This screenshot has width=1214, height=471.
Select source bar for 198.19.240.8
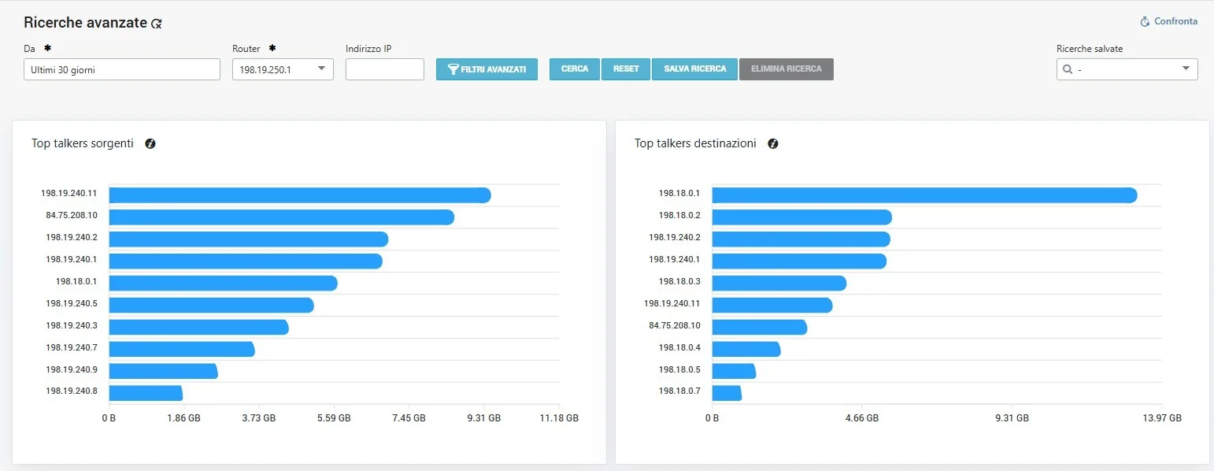click(x=146, y=393)
